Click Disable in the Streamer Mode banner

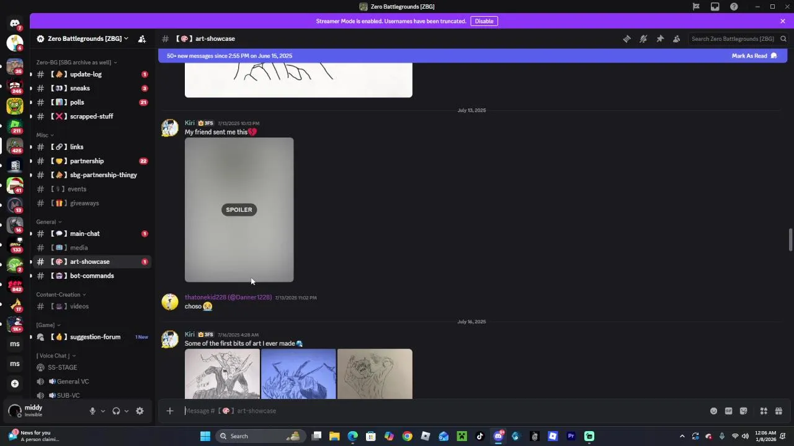click(x=484, y=21)
